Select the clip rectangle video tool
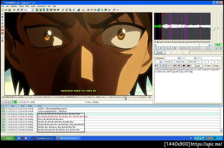Image resolution: width=224 pixels, height=148 pixels. click(x=3, y=30)
